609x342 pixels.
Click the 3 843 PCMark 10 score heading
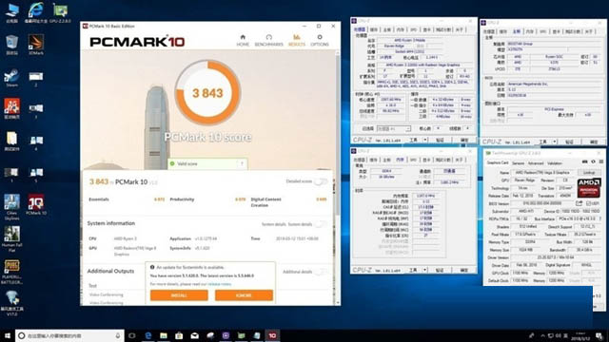point(124,181)
